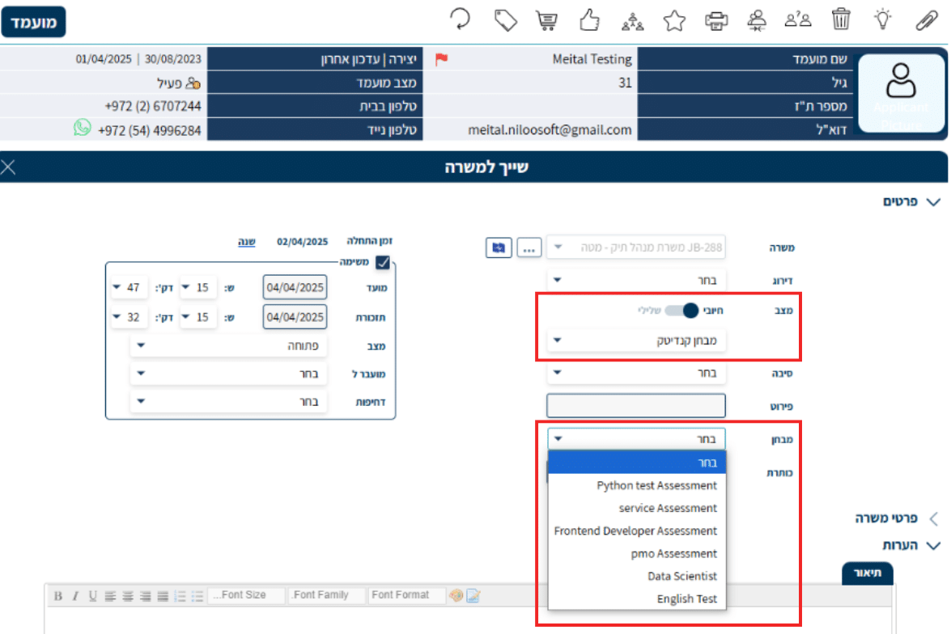This screenshot has height=634, width=951.
Task: Click the מבחן combo box showing בחר
Action: pyautogui.click(x=636, y=439)
